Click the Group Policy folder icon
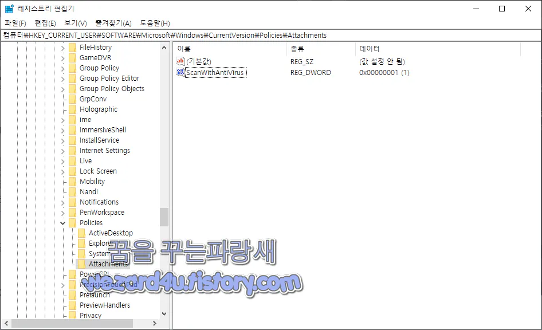Screen dimensions: 542x330 click(x=72, y=68)
